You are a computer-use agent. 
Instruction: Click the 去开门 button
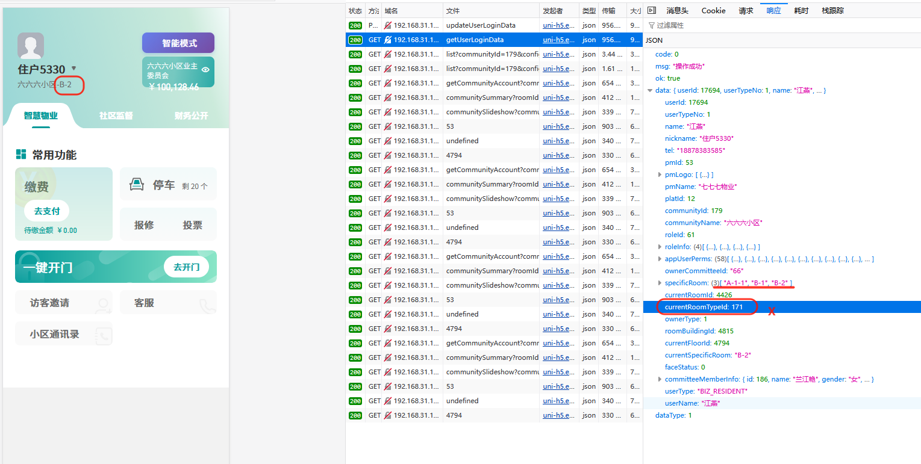(x=186, y=267)
